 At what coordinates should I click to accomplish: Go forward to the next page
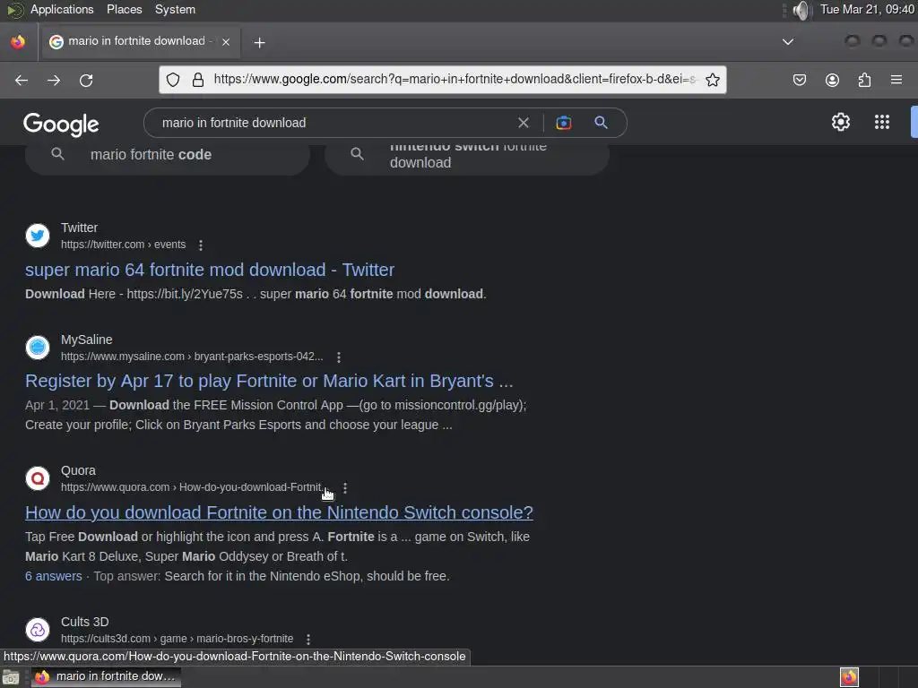tap(54, 80)
